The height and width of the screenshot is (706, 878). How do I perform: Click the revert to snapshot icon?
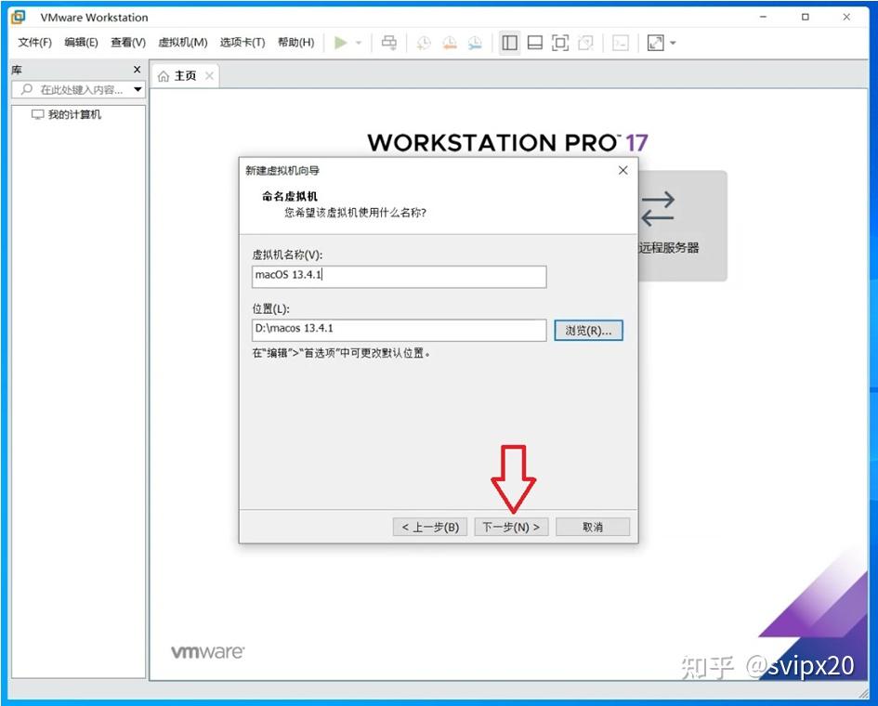[450, 43]
